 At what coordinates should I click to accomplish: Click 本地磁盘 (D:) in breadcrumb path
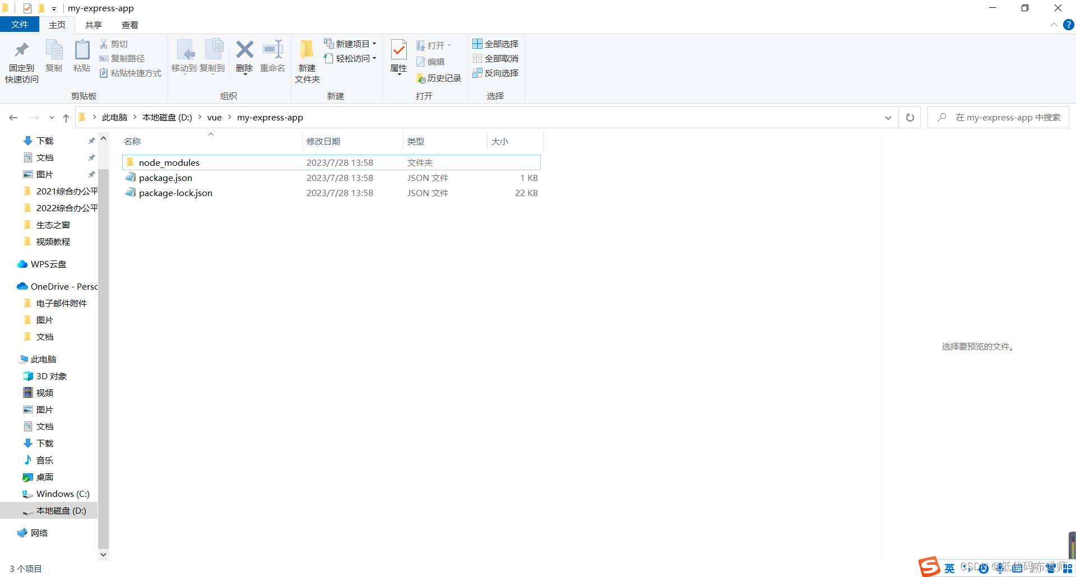coord(167,117)
